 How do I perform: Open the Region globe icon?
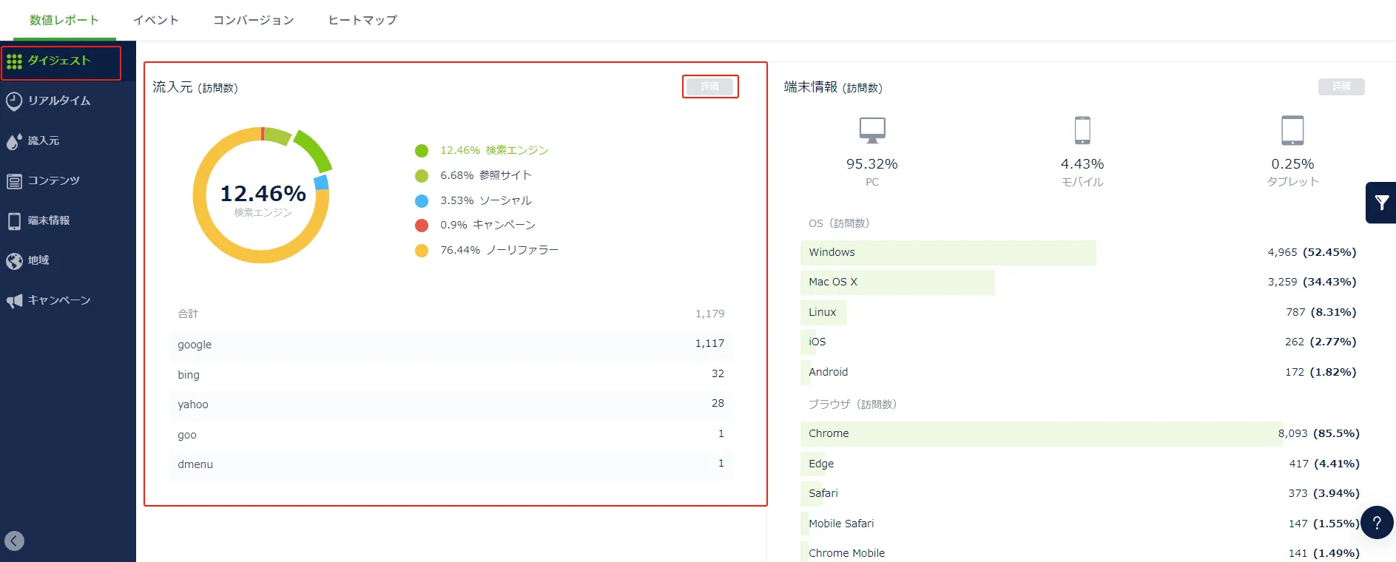(14, 261)
